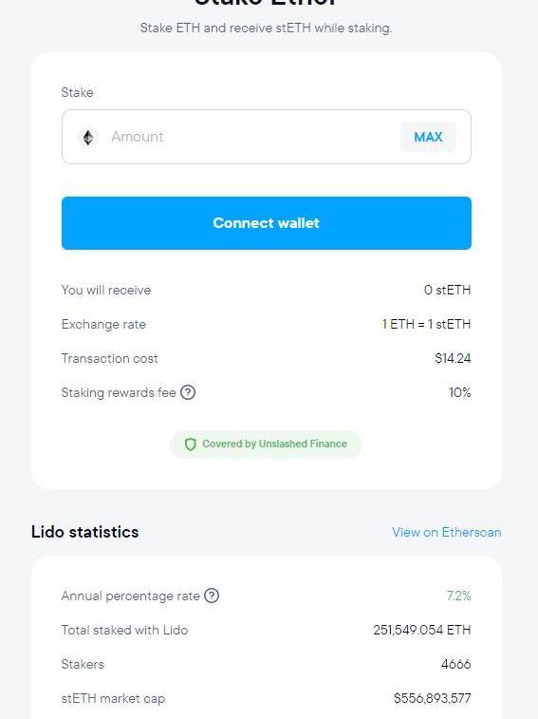Click the Ethereum logo icon in Amount field
The height and width of the screenshot is (719, 538).
(x=88, y=137)
